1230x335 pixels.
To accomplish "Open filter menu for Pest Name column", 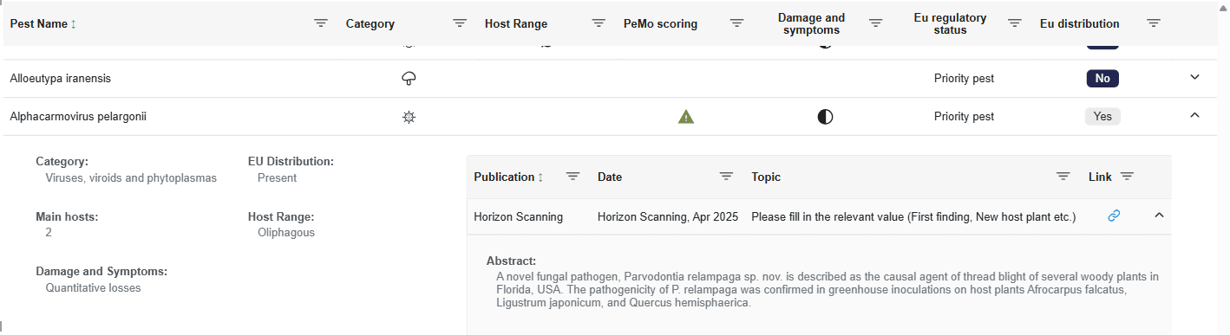I will tap(320, 23).
